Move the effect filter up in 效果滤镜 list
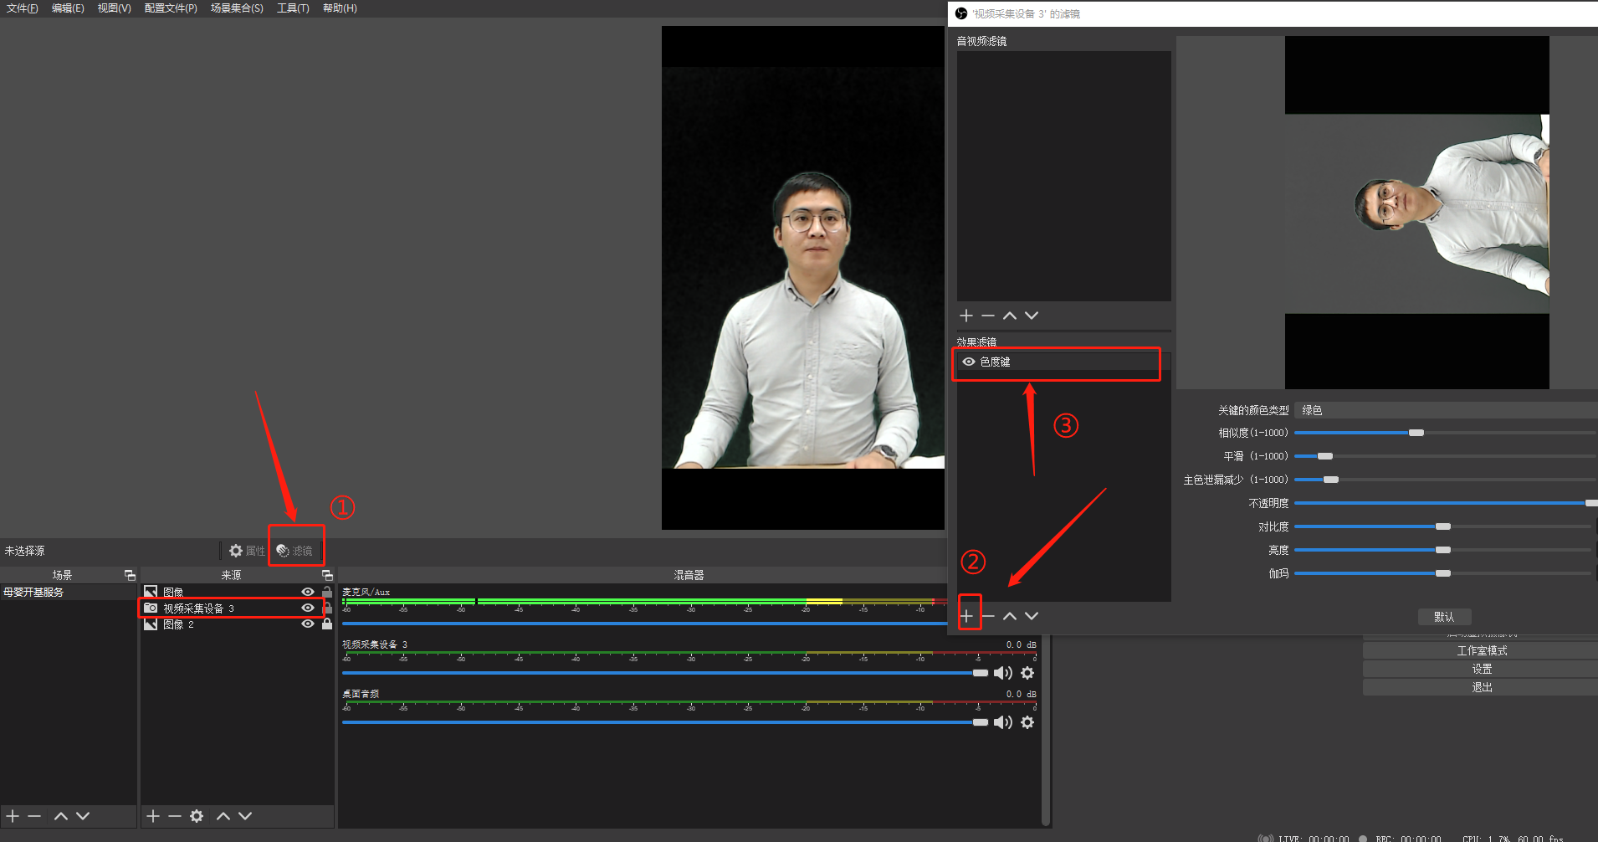Screen dimensions: 1598x842 click(1010, 616)
